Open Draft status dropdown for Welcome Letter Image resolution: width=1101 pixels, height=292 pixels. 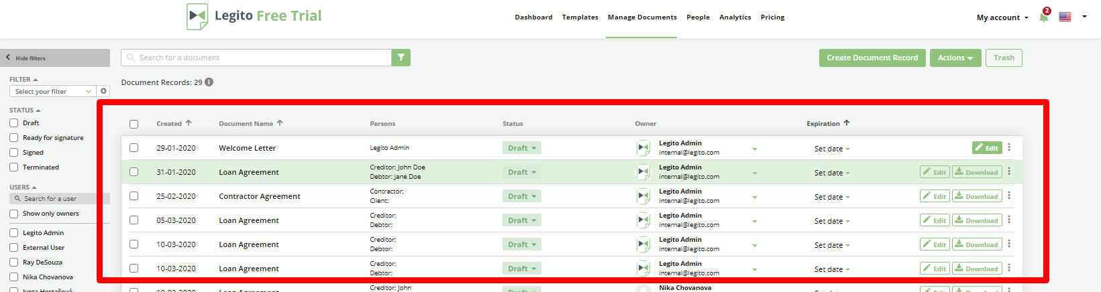point(521,148)
